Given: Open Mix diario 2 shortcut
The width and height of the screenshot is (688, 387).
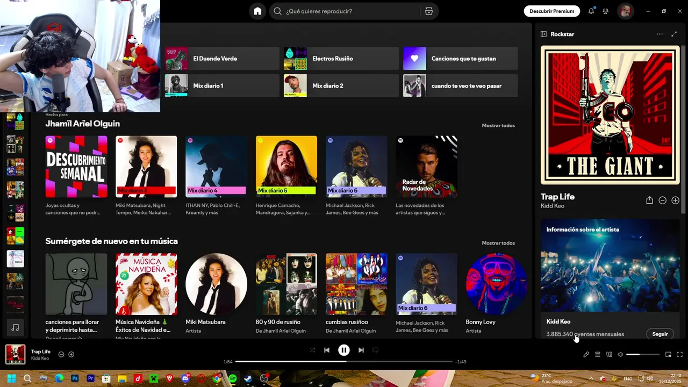Looking at the screenshot, I should pos(341,86).
